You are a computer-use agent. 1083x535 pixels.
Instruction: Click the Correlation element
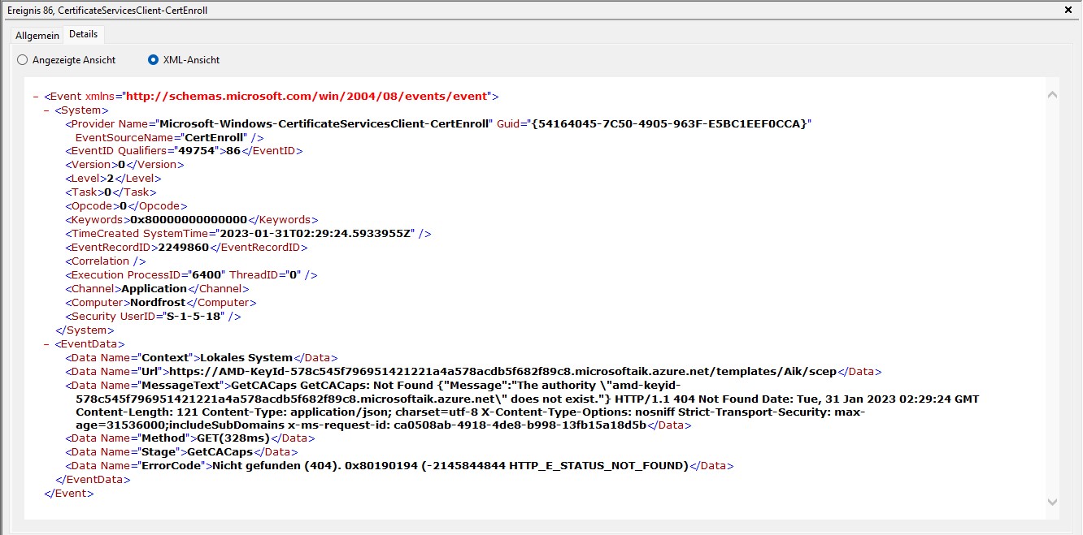coord(105,261)
